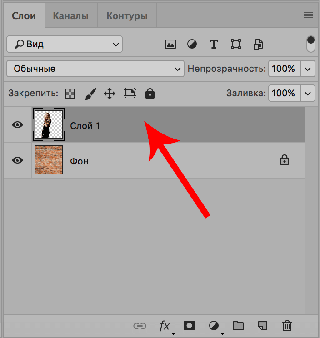
Task: Filter layers by shape layers icon
Action: (x=235, y=44)
